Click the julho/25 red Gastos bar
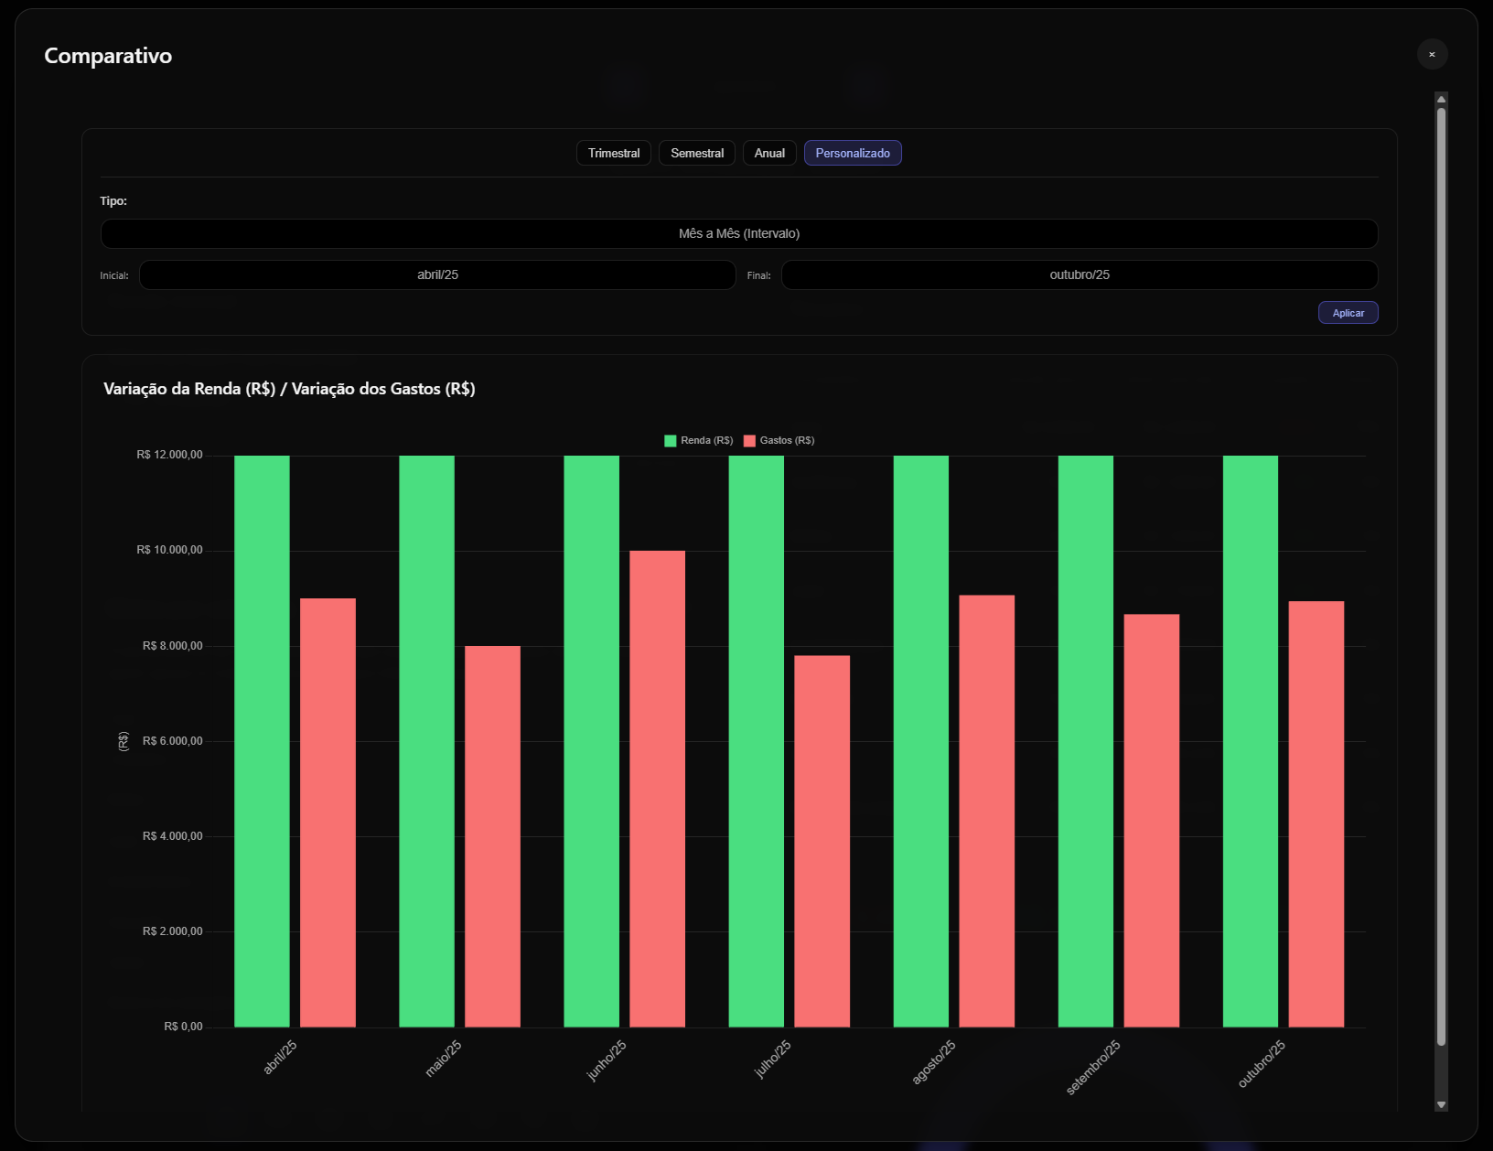Image resolution: width=1493 pixels, height=1151 pixels. pos(822,840)
